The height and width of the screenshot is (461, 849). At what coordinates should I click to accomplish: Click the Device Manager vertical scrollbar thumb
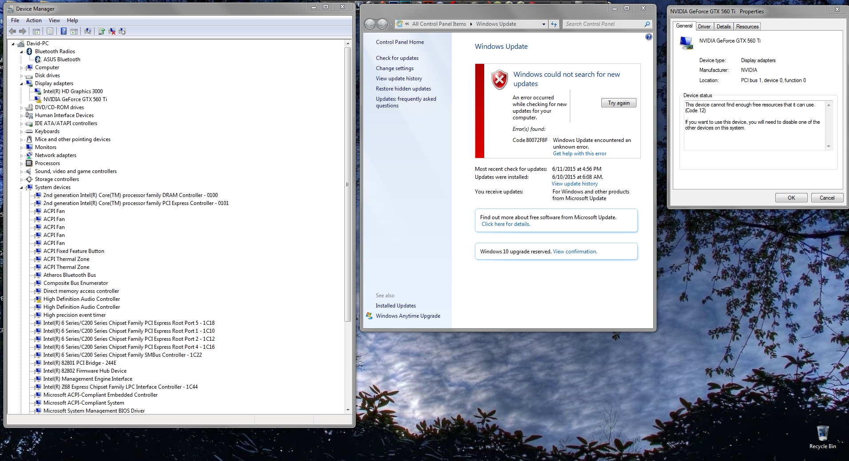pyautogui.click(x=347, y=185)
